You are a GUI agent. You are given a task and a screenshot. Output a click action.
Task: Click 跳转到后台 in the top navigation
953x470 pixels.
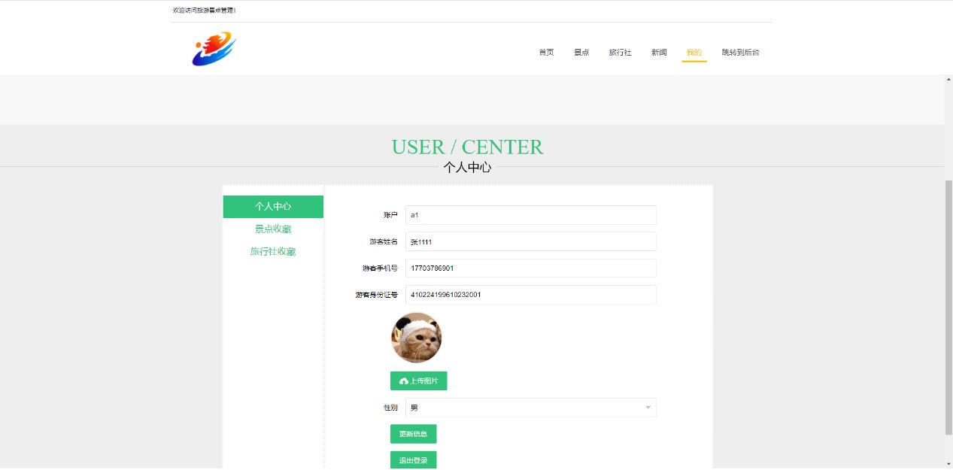pos(741,53)
